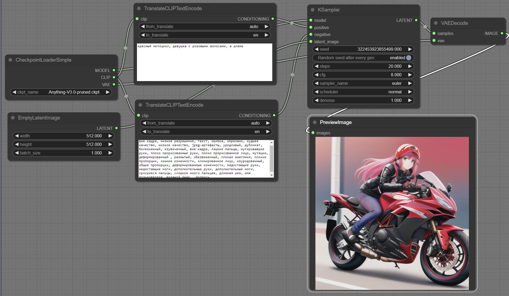Collapse the PreviewImage node using its dot
The image size is (509, 296).
click(315, 122)
